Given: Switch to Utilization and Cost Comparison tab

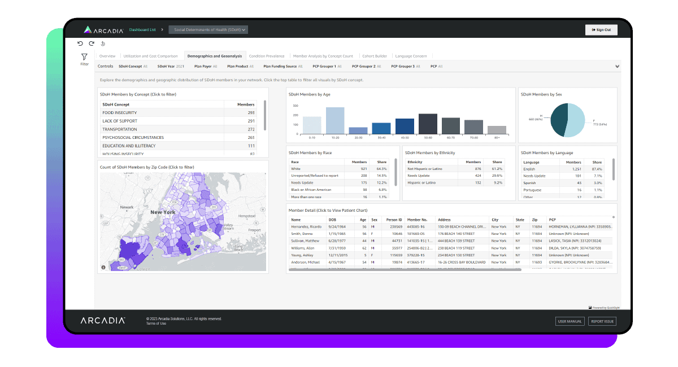Looking at the screenshot, I should coord(150,56).
